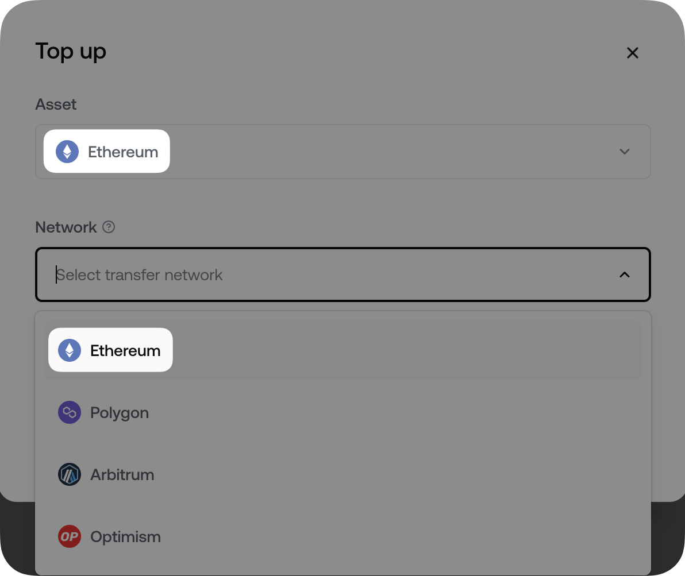The image size is (685, 576).
Task: Open the Select transfer network field
Action: [x=342, y=275]
